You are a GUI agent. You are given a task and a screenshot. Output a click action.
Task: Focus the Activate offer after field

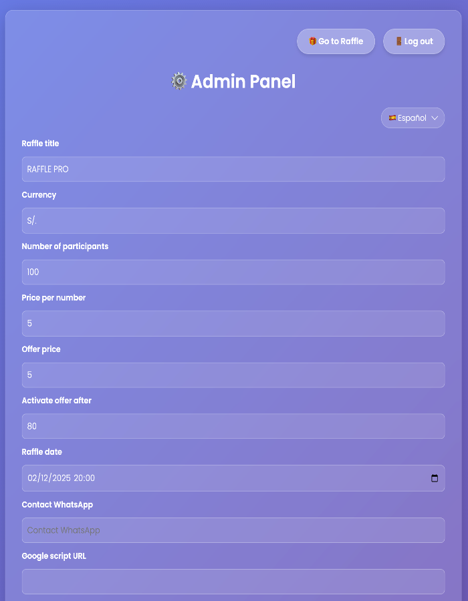(x=233, y=426)
